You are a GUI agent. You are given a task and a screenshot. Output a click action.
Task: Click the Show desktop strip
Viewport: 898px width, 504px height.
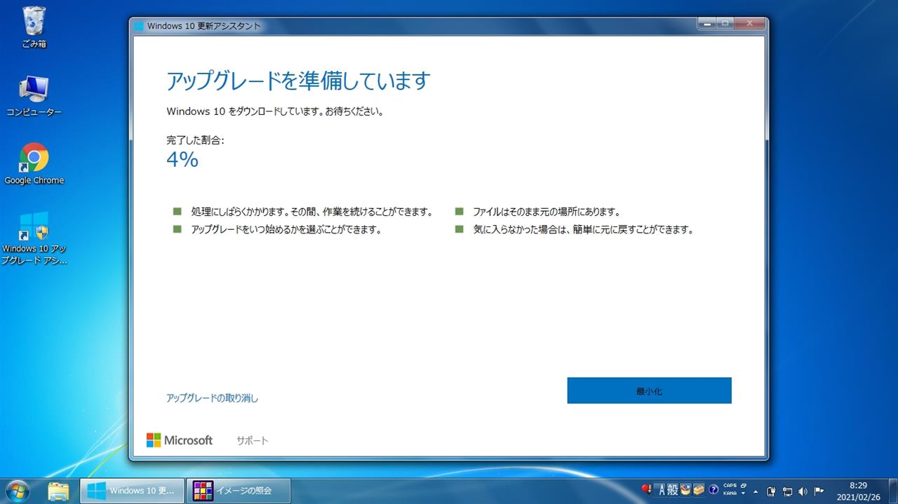click(893, 491)
